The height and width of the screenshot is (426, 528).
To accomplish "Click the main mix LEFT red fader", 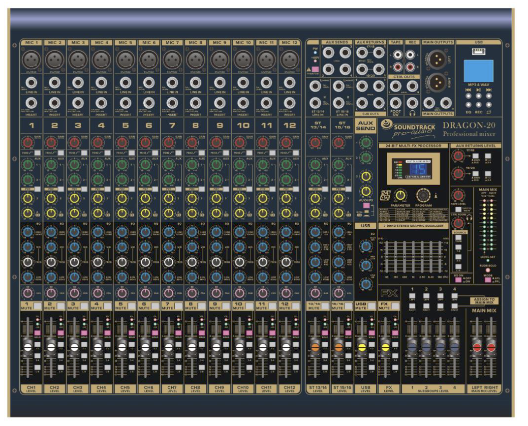I will click(477, 347).
